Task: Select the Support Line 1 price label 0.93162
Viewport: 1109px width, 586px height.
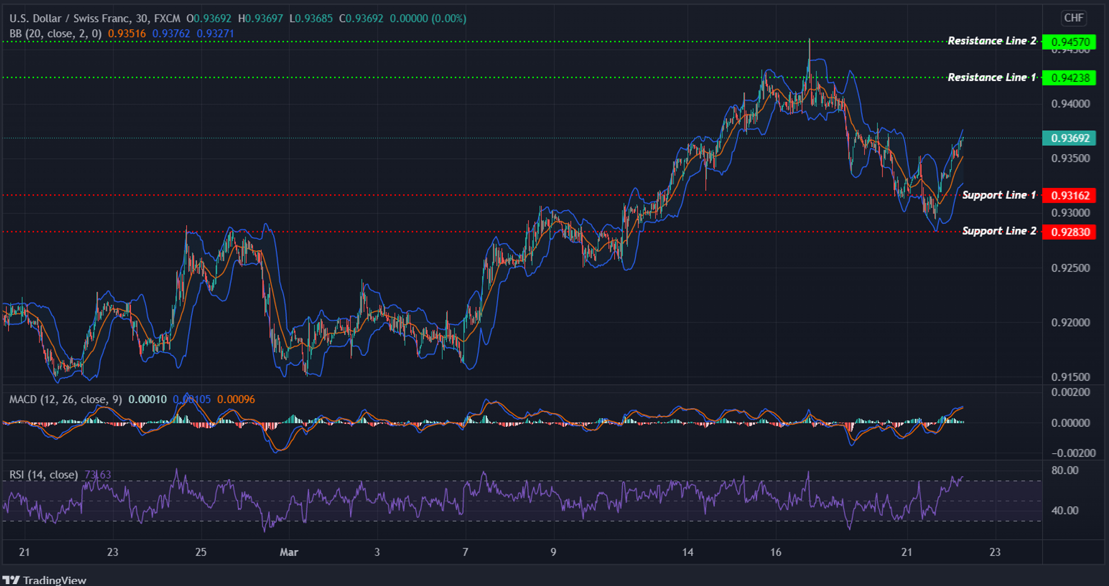Action: [x=1070, y=196]
